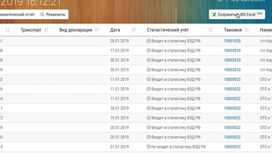
Task: Click the Excel icon on save button
Action: [214, 14]
